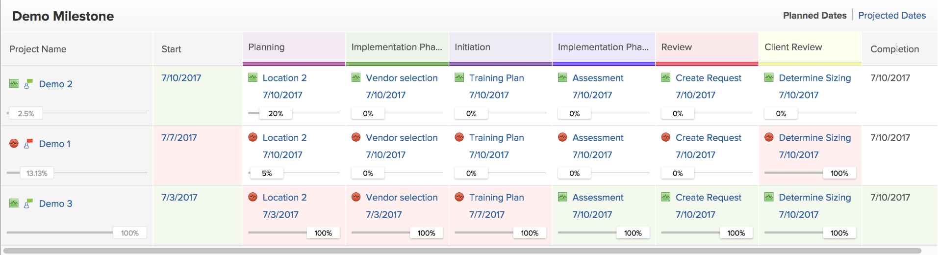Click the red health icon beside Demo 1

(x=14, y=143)
